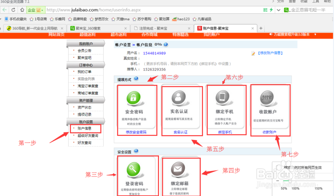
Task: Click the new tab plus button
Action: (261, 28)
